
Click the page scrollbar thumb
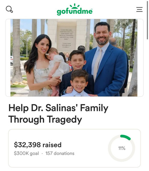147,20
